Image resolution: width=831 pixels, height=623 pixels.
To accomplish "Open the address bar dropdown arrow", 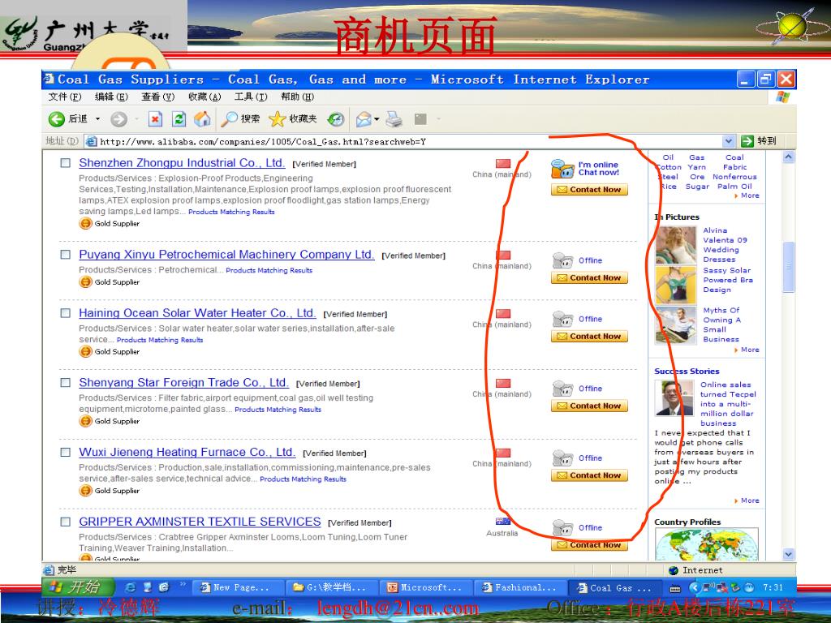I will [x=729, y=141].
